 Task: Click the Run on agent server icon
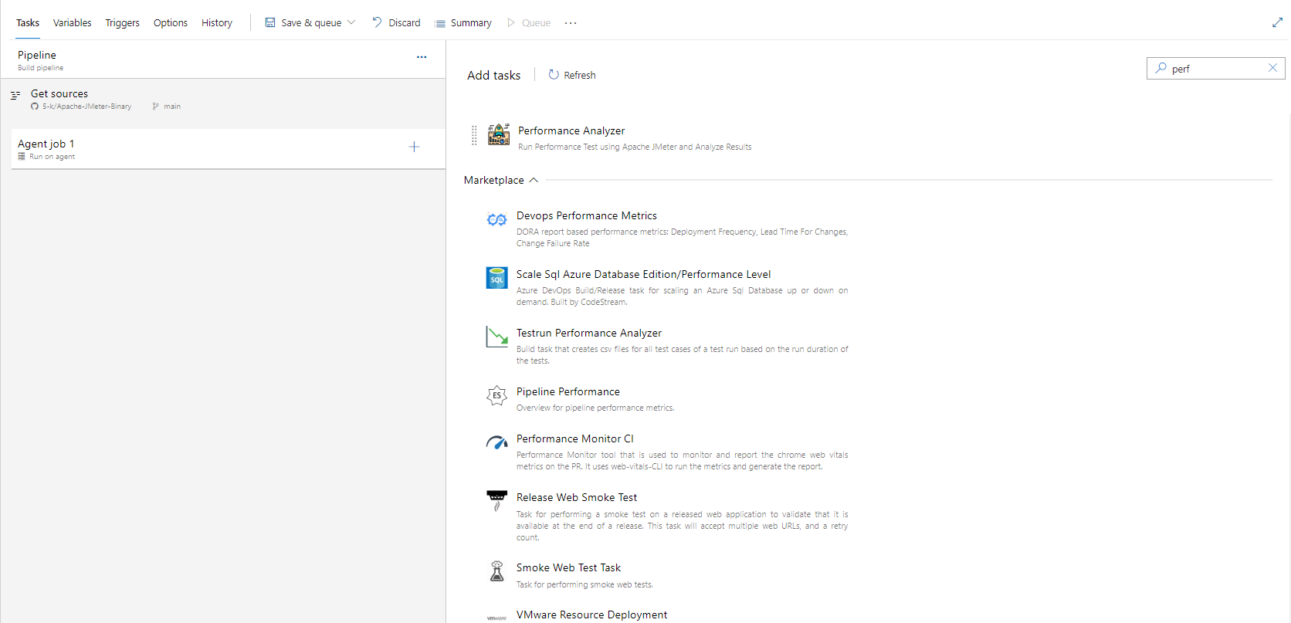pos(22,157)
